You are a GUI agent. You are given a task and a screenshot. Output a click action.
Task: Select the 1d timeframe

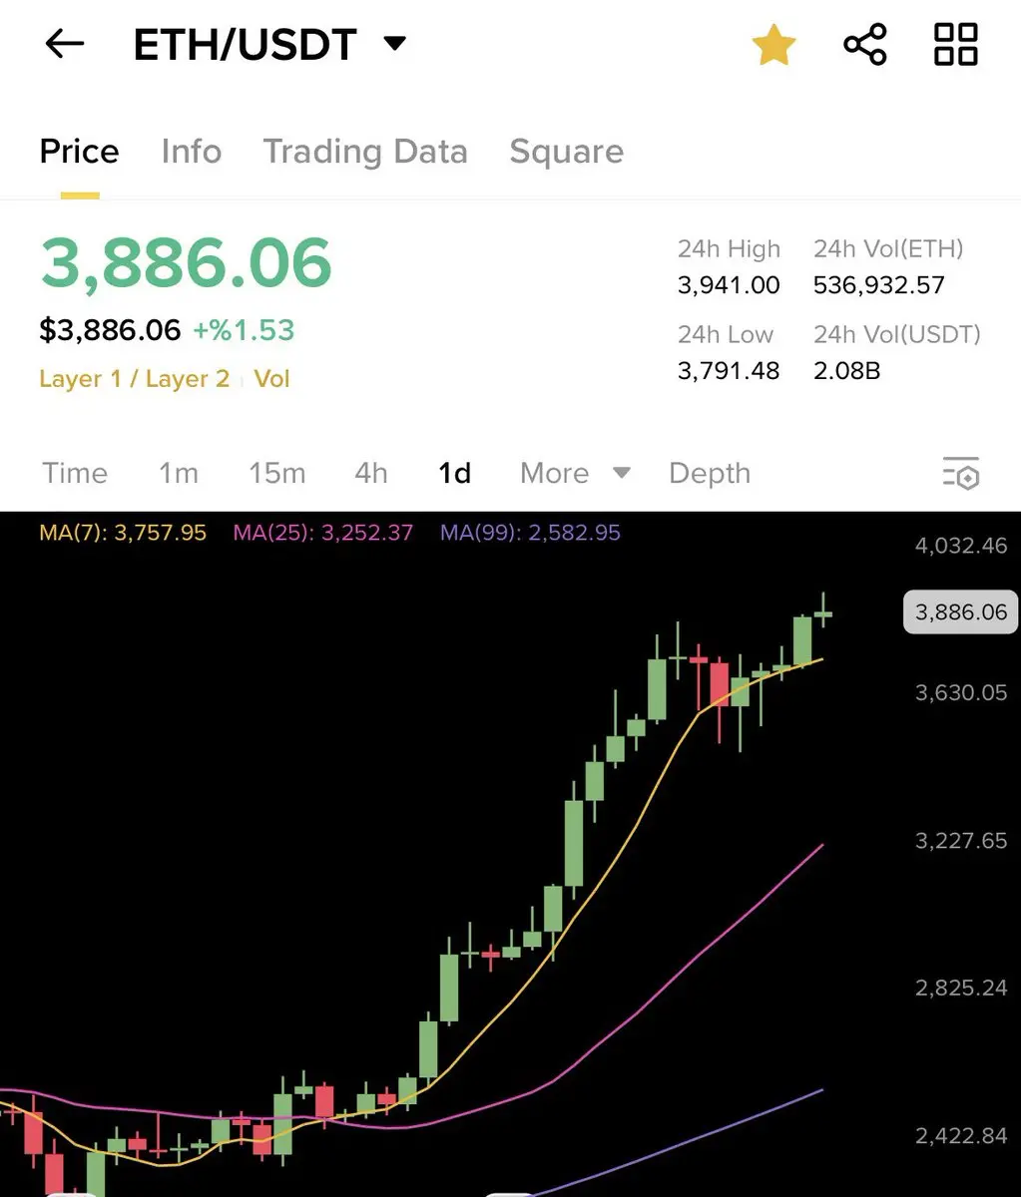point(455,473)
